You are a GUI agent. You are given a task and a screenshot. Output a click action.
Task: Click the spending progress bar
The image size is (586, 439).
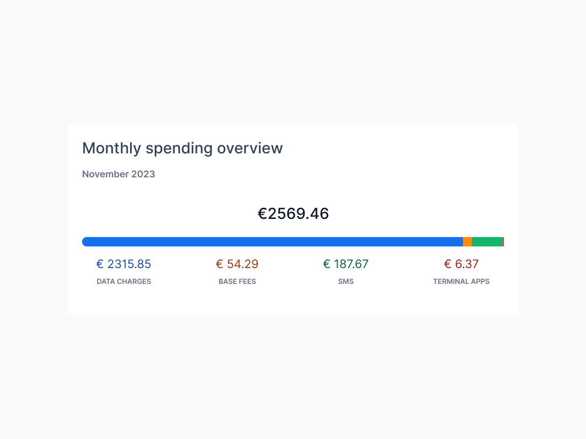pos(293,241)
